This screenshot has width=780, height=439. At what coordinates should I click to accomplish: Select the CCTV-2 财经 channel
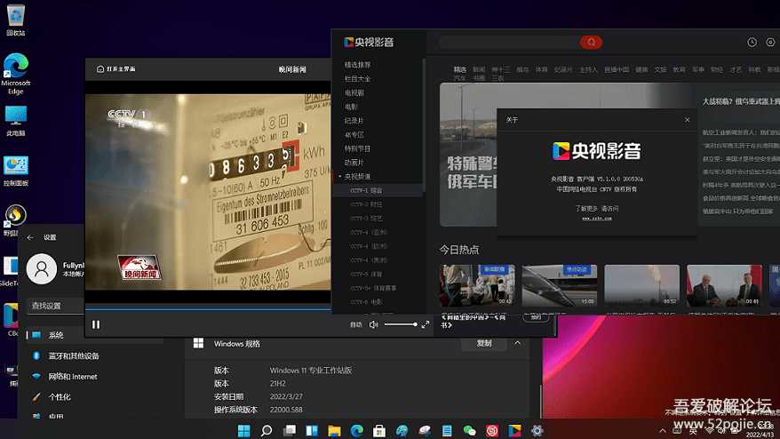[366, 204]
